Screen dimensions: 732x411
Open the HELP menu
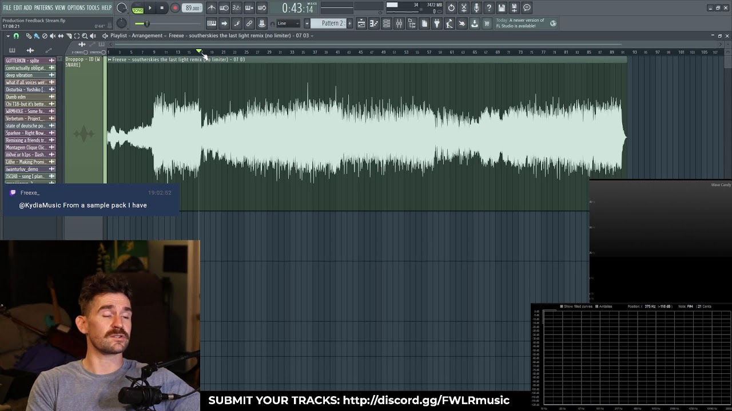(x=107, y=8)
